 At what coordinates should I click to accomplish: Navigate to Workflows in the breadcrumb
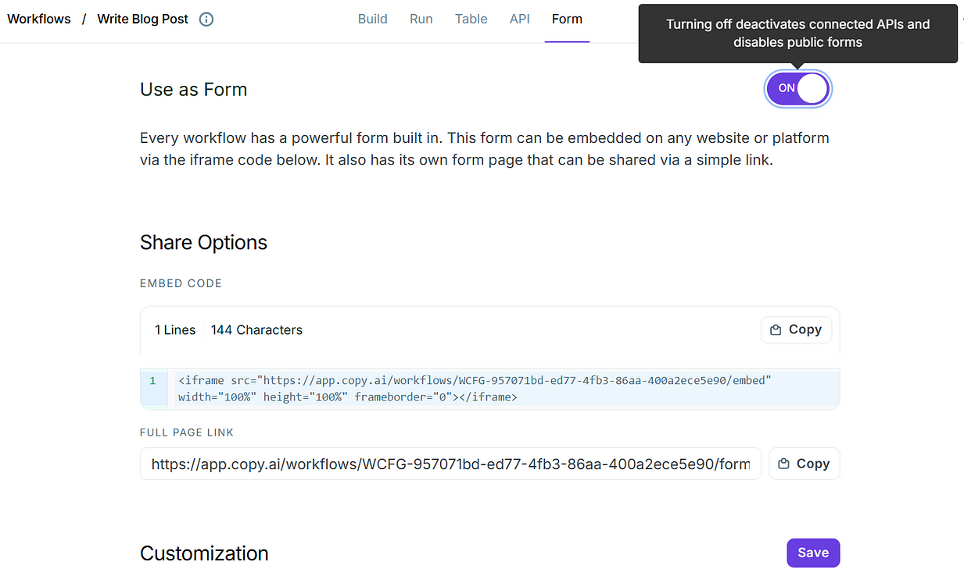[39, 20]
